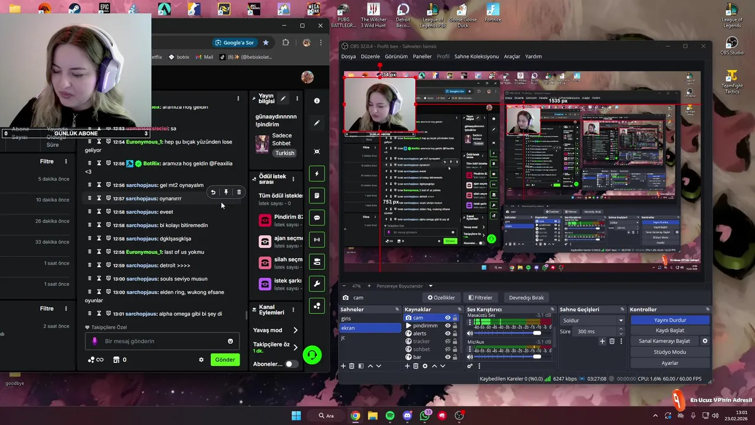Click the lightning bolt quick action icon
The image size is (755, 425).
317,174
